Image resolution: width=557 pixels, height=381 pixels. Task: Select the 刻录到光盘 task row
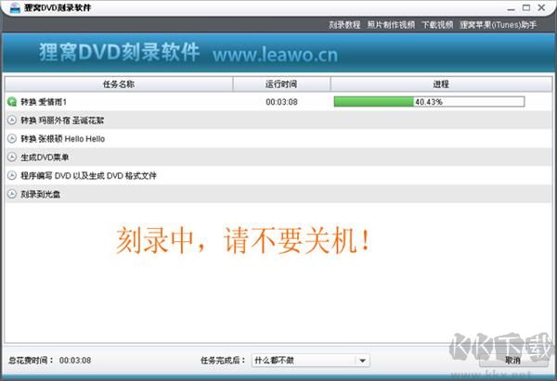pos(278,194)
